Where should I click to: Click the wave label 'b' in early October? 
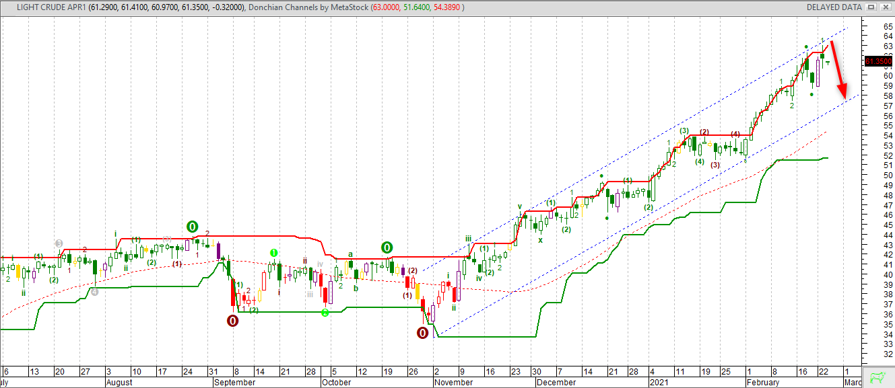pyautogui.click(x=356, y=288)
